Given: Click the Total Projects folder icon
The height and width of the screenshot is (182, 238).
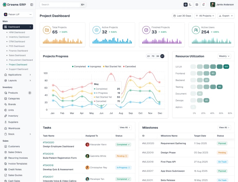Looking at the screenshot, I should click(47, 30).
